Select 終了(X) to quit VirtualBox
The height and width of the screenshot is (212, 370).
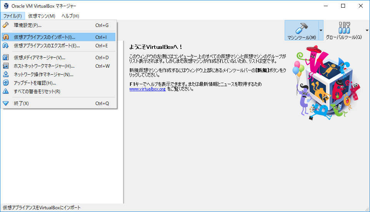pos(58,103)
